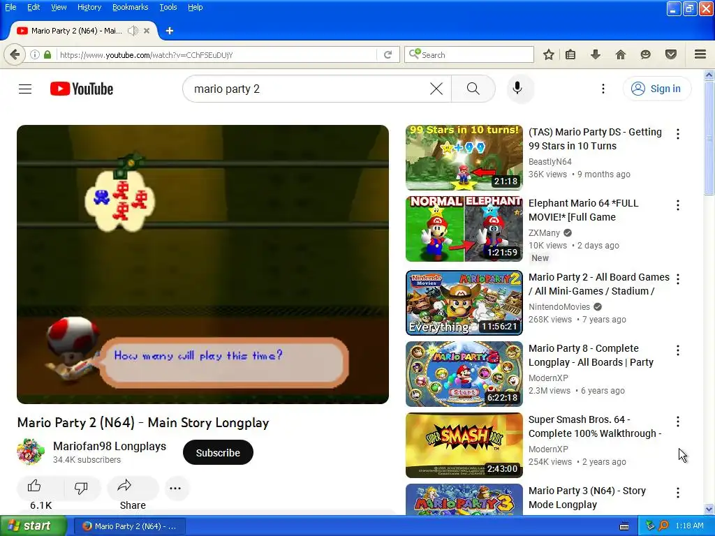Open Mario Party 8 Complete Longplay title
This screenshot has width=715, height=536.
pyautogui.click(x=591, y=355)
